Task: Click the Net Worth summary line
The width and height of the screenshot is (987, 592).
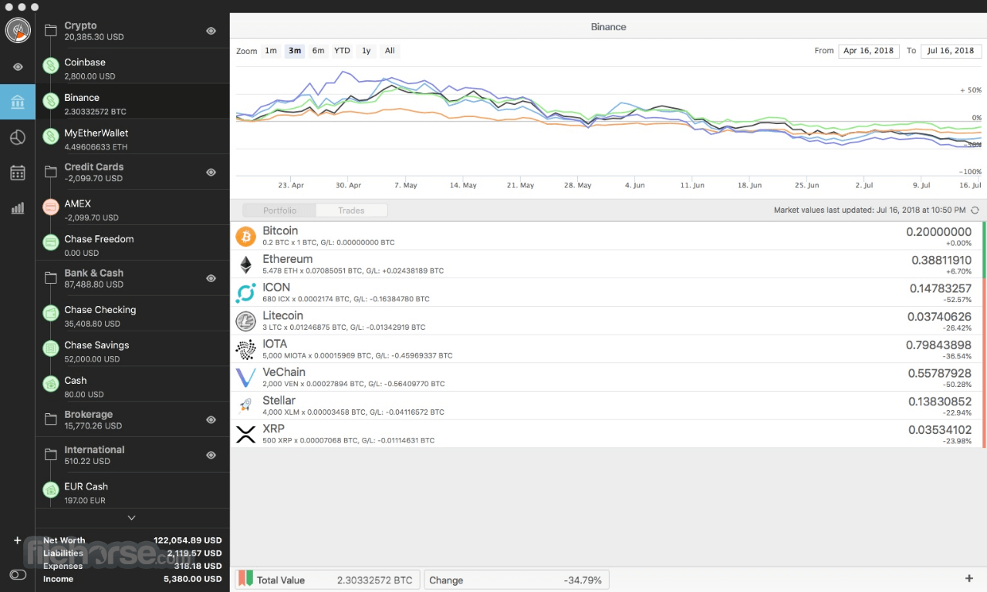Action: pyautogui.click(x=132, y=540)
